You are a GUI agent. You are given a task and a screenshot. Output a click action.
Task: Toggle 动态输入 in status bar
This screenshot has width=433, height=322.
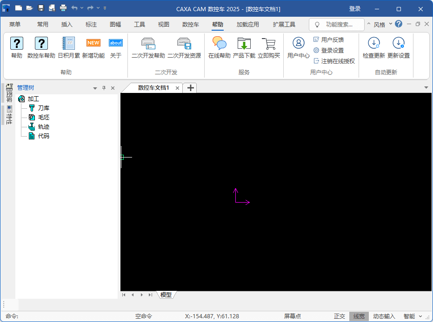click(x=384, y=316)
